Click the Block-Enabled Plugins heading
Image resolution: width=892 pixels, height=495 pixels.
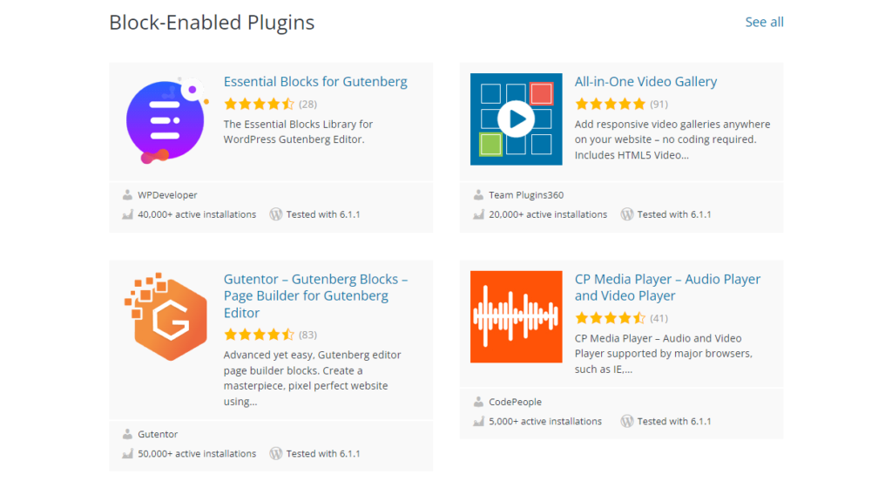click(x=212, y=23)
